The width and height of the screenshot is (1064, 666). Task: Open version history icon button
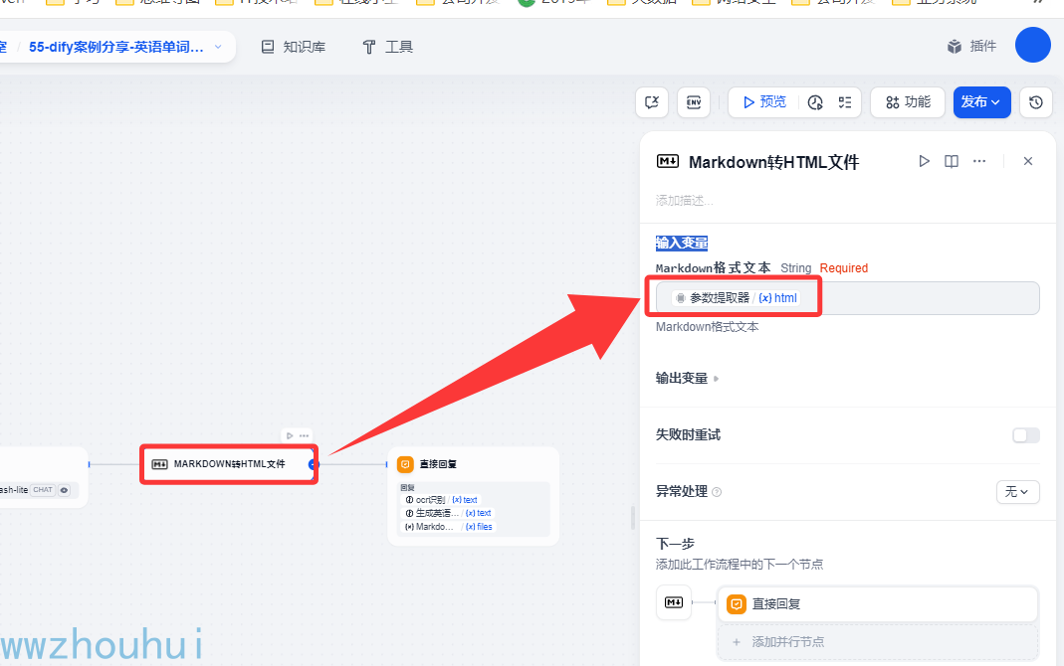coord(1035,102)
